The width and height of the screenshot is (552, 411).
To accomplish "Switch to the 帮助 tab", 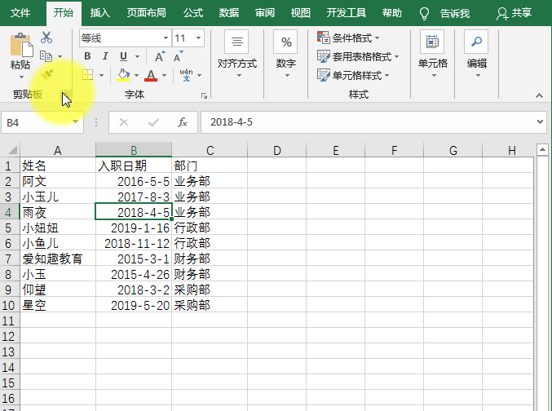I will point(392,13).
